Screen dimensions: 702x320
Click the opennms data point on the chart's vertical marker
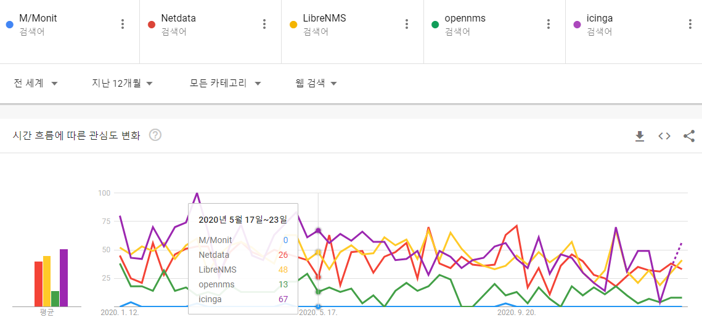point(318,292)
